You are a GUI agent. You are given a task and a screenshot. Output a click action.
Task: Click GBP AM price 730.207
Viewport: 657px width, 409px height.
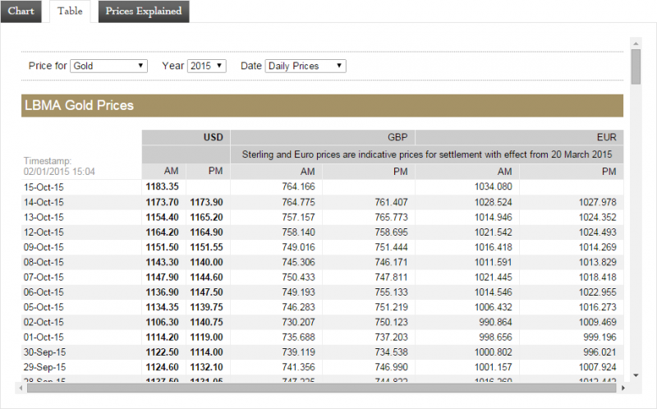pyautogui.click(x=298, y=322)
